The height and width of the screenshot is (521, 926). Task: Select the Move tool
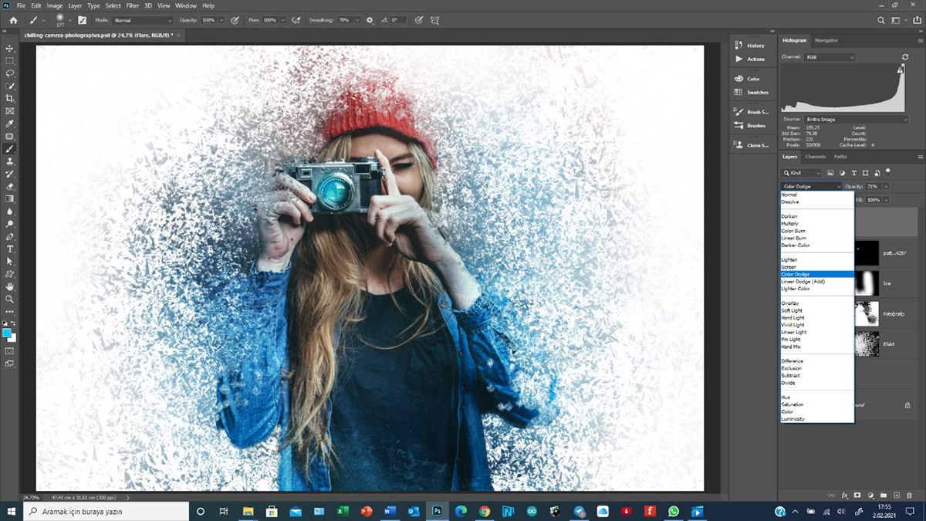tap(10, 49)
